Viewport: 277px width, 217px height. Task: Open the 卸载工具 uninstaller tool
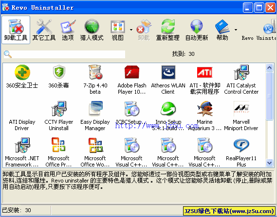pyautogui.click(x=16, y=30)
